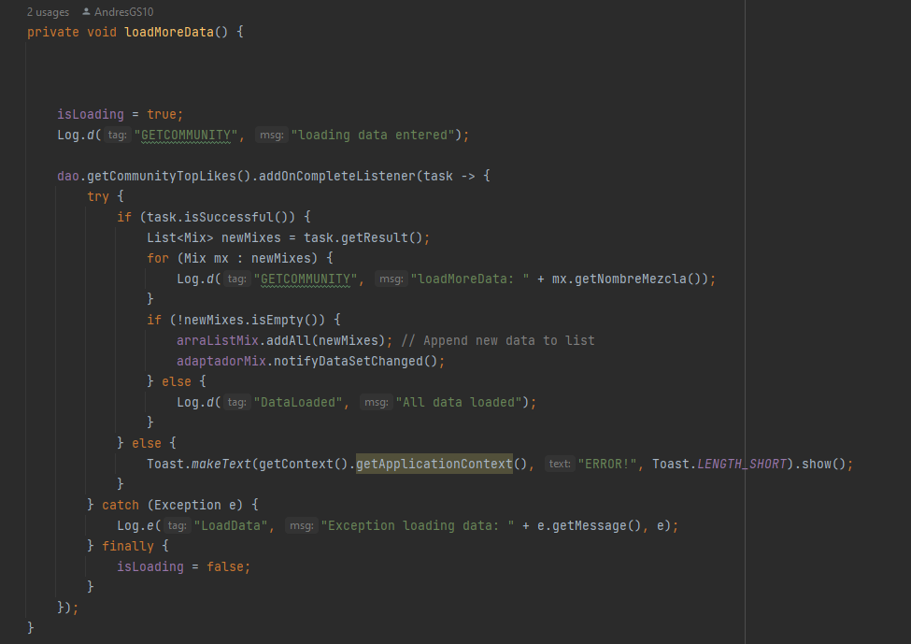The image size is (911, 644).
Task: Click the "ERROR!" string literal
Action: point(607,464)
